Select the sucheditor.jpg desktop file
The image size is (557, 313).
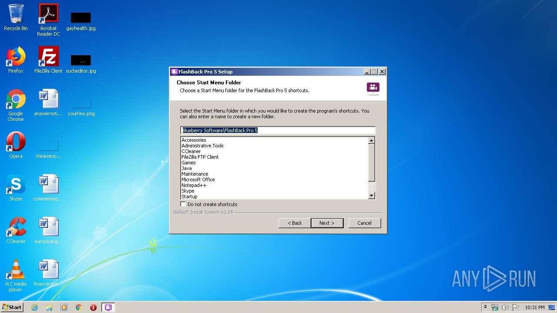pos(81,64)
